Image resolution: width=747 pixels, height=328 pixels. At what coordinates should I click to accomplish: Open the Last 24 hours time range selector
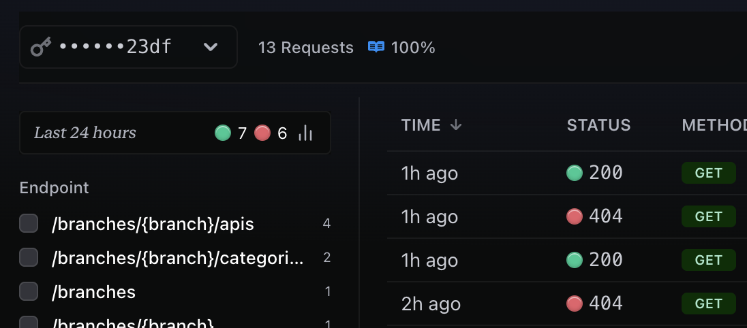click(175, 133)
